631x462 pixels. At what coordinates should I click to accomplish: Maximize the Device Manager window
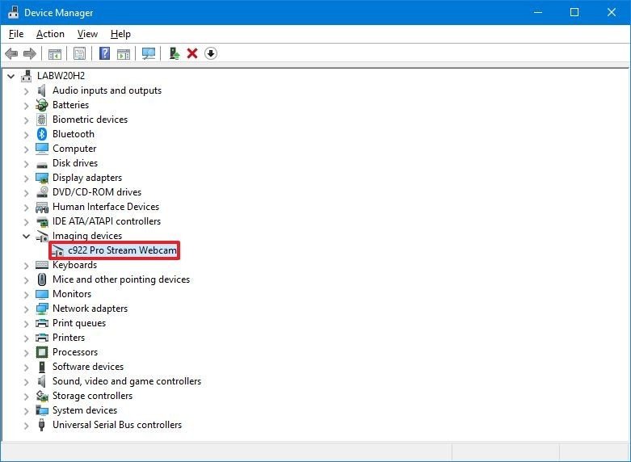[x=574, y=12]
